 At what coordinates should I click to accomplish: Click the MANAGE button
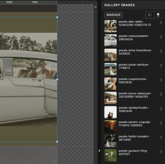coord(114,15)
